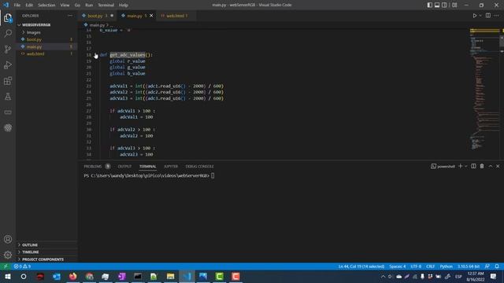
Task: Select language mode Python in status bar
Action: [447, 266]
